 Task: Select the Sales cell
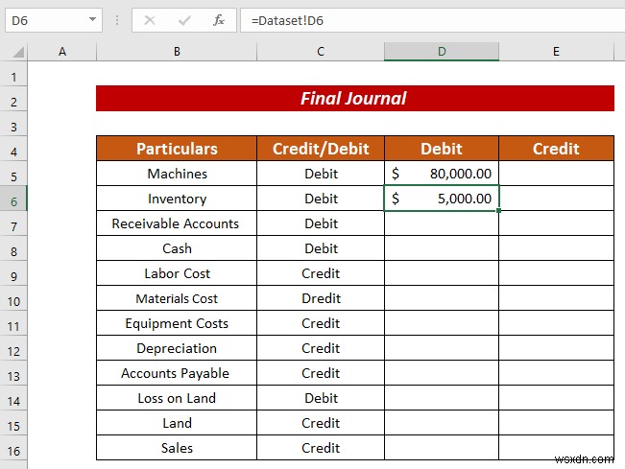(177, 448)
